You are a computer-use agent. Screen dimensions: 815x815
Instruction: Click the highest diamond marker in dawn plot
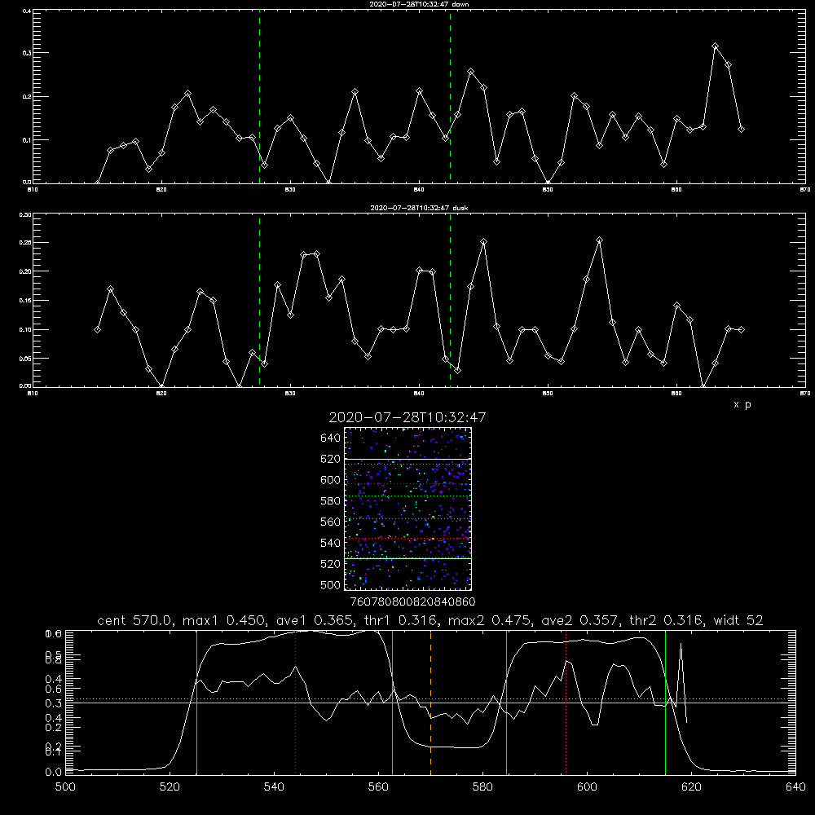[x=716, y=46]
